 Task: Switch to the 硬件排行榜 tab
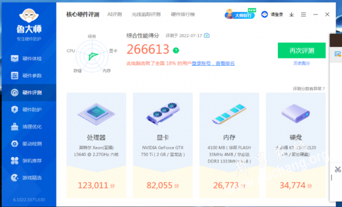pos(183,14)
